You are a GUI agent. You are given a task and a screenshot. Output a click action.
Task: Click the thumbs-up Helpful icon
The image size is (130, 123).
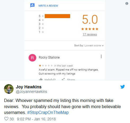point(41,79)
